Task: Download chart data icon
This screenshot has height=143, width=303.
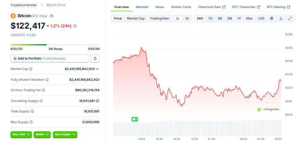Action: point(281,19)
